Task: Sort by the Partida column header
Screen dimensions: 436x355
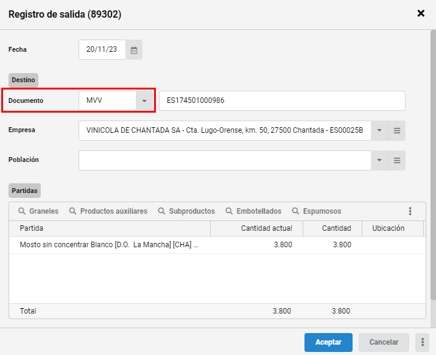Action: 110,228
